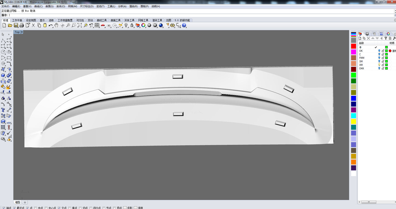Click the filter funnel icon in layer panel

[x=386, y=38]
